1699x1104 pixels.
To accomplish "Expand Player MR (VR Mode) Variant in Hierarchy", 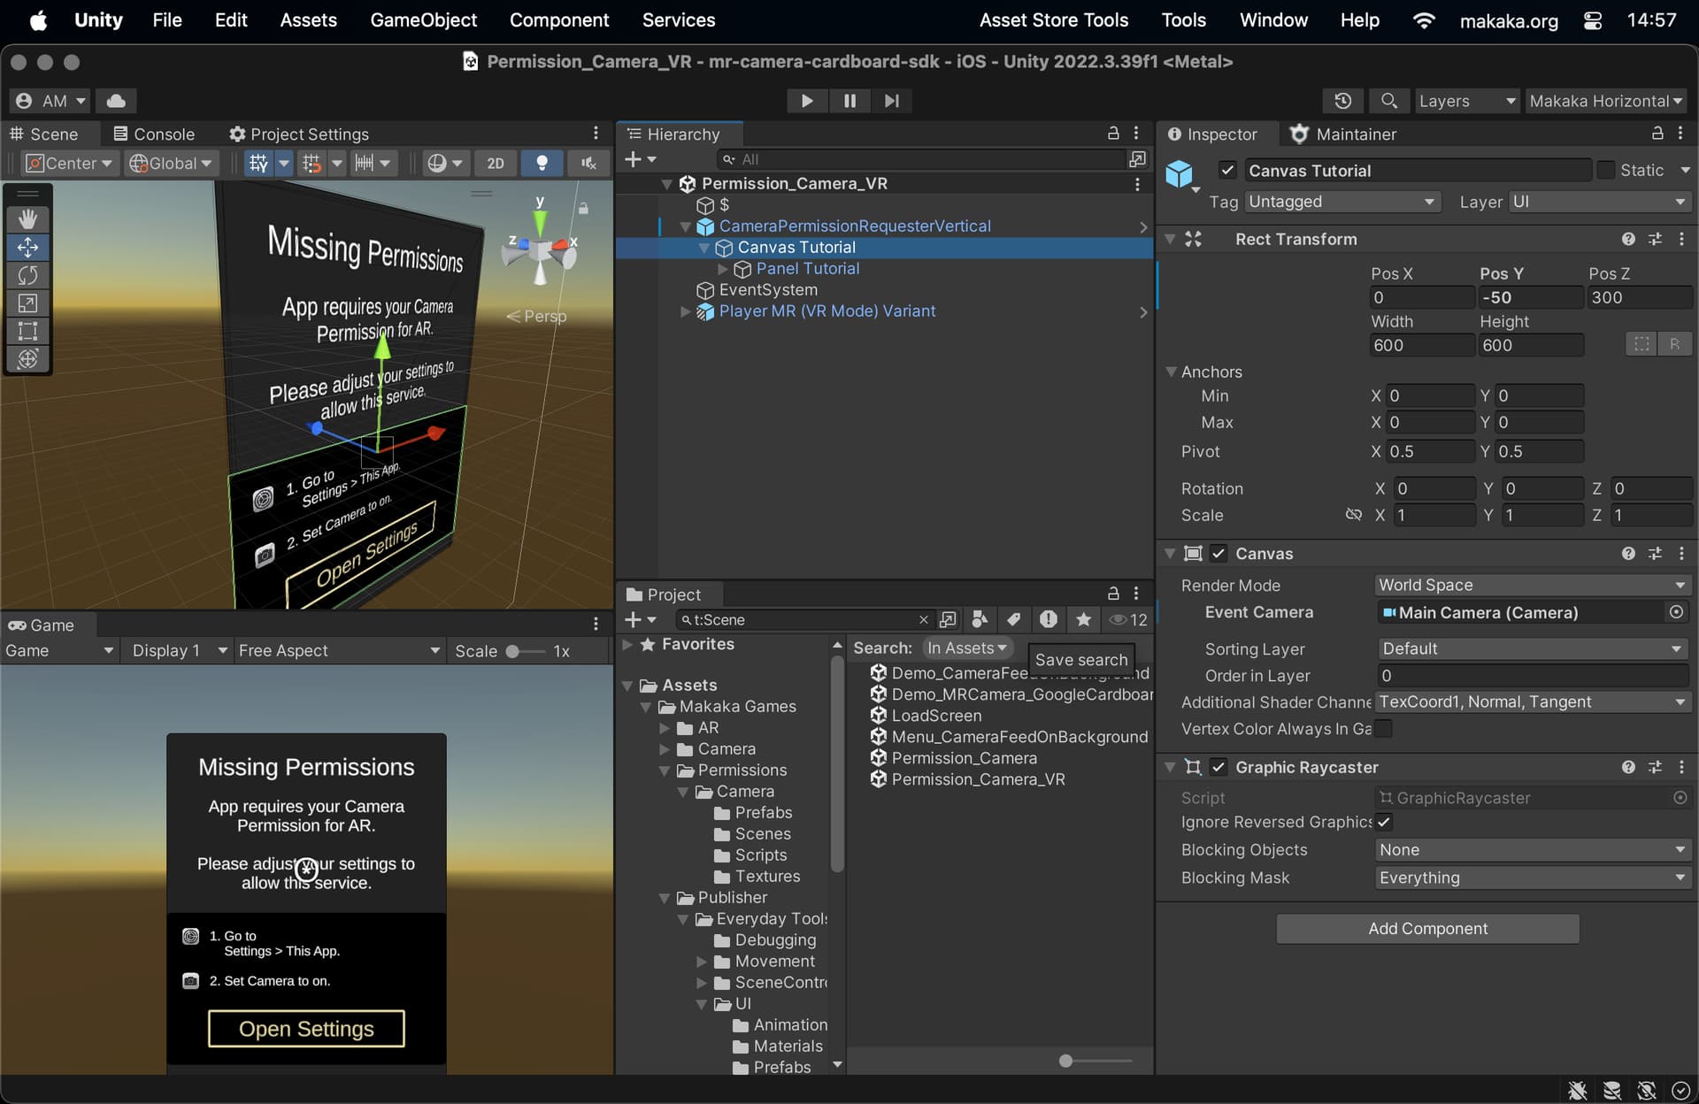I will point(684,311).
